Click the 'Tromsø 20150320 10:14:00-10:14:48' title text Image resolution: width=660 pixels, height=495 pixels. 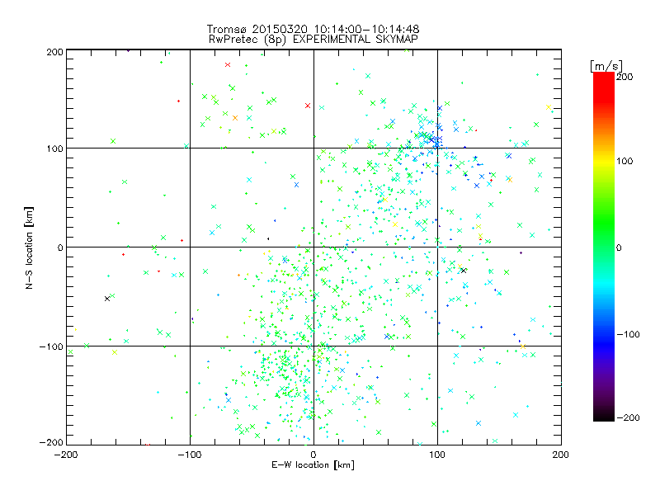tap(313, 29)
